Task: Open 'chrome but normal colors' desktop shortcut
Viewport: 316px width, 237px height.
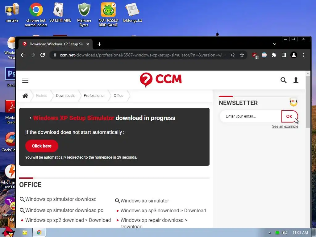Action: 36,15
